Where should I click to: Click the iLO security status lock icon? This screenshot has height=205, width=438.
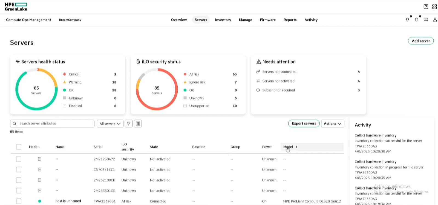pos(138,62)
